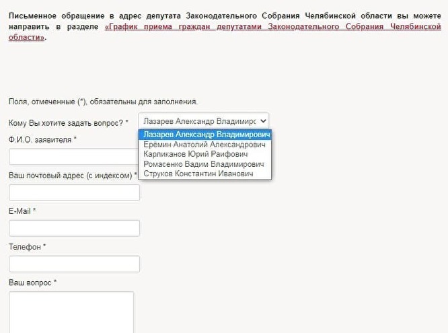Click into the E-Mail text field

(x=74, y=228)
